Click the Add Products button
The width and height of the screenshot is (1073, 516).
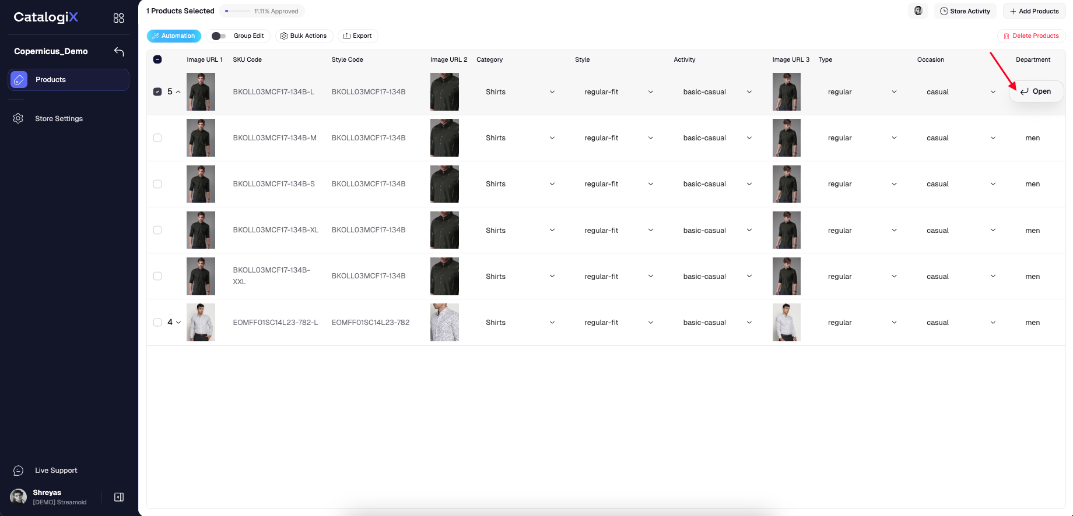tap(1033, 11)
